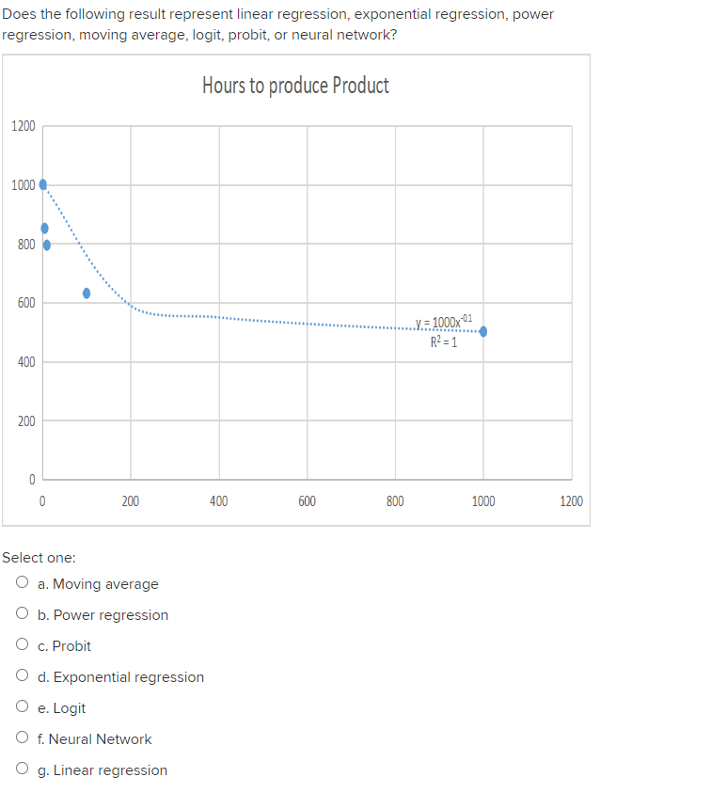The height and width of the screenshot is (793, 727).
Task: Select option b Power regression
Action: [x=21, y=611]
